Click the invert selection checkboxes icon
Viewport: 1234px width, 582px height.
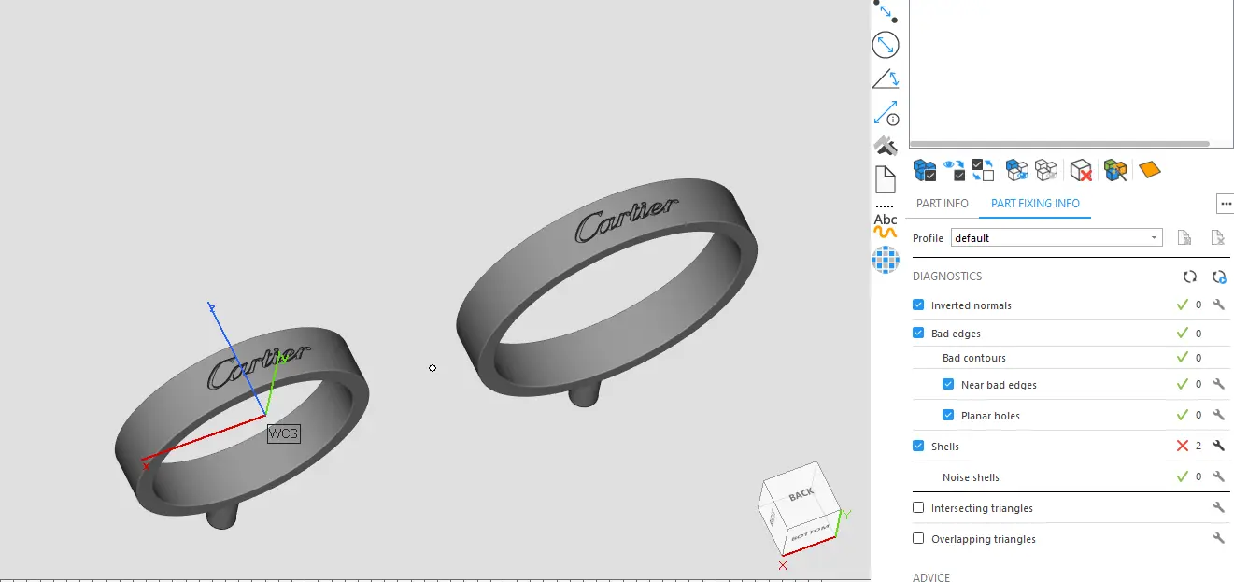point(983,170)
